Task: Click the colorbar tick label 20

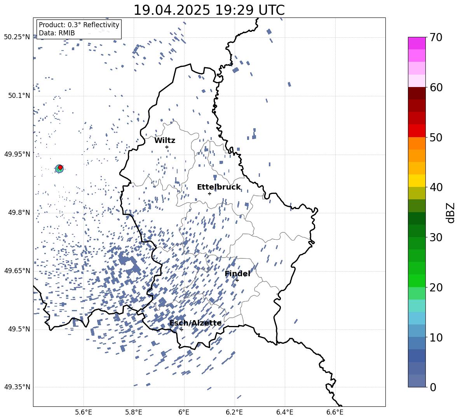Action: click(436, 287)
